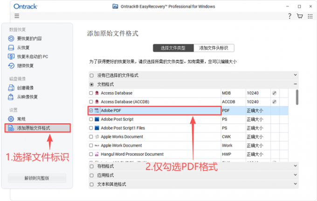Open 从映像恢复 in the sidebar
Image resolution: width=317 pixels, height=201 pixels.
tap(28, 97)
